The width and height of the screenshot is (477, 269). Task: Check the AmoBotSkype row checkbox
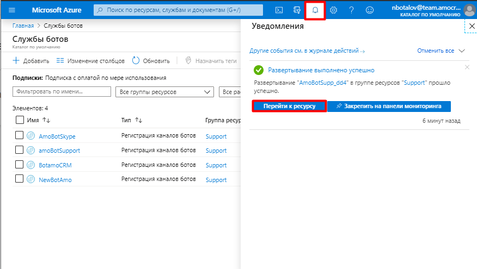click(x=19, y=135)
